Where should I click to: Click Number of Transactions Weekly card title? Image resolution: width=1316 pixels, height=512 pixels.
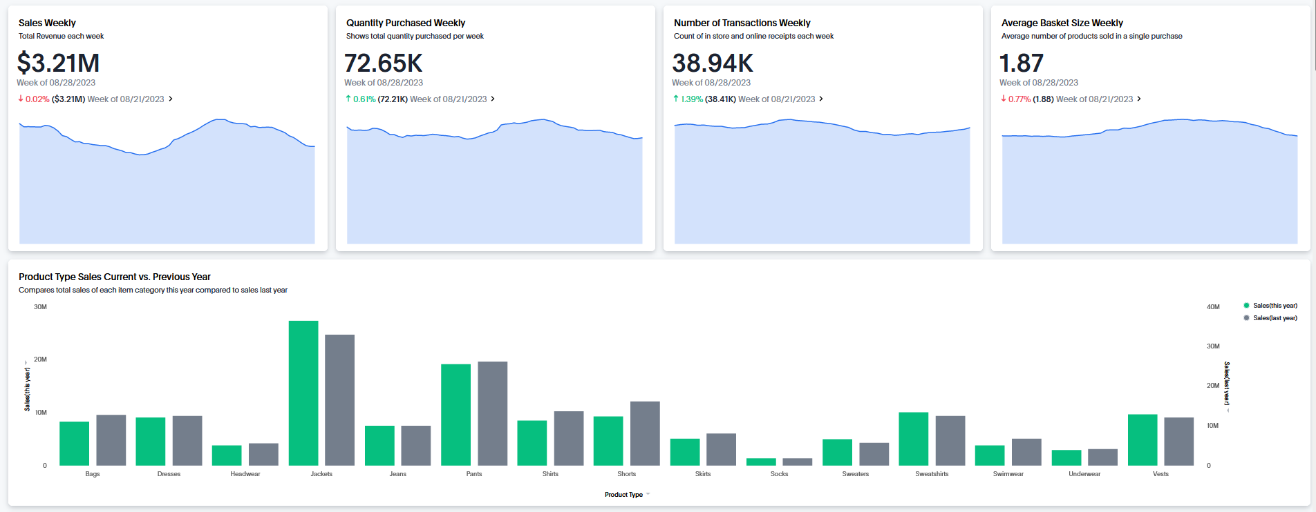point(742,23)
